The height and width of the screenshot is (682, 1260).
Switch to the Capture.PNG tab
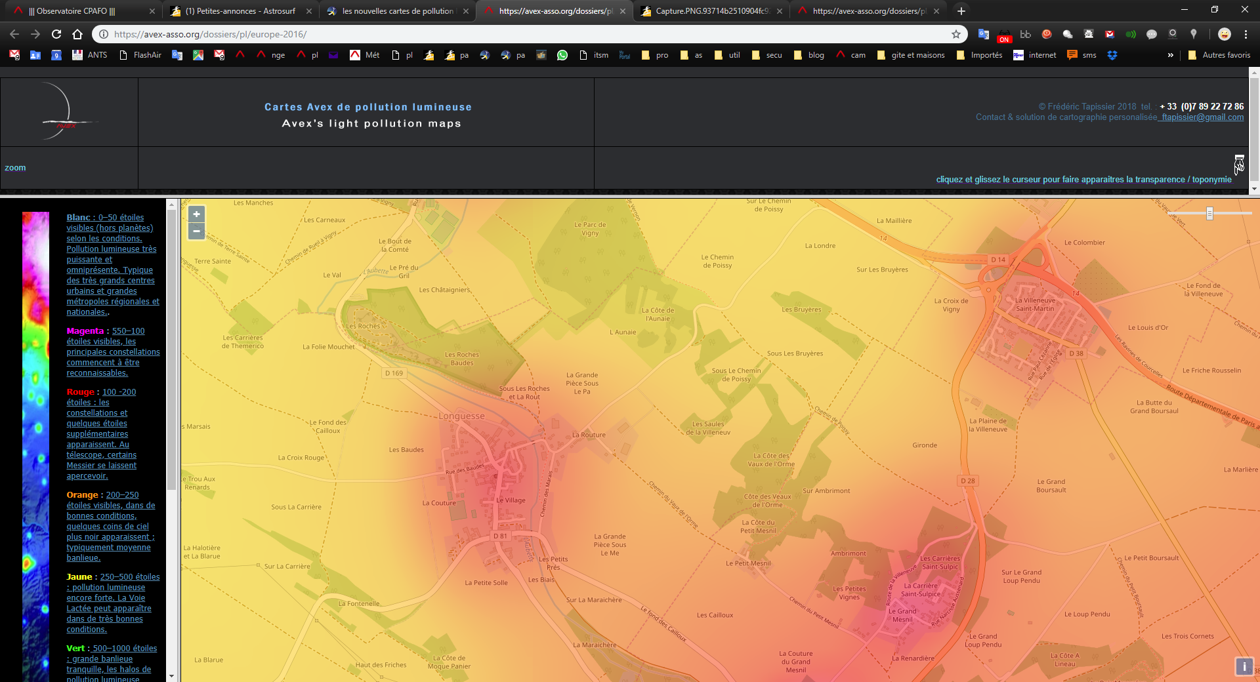[x=711, y=11]
